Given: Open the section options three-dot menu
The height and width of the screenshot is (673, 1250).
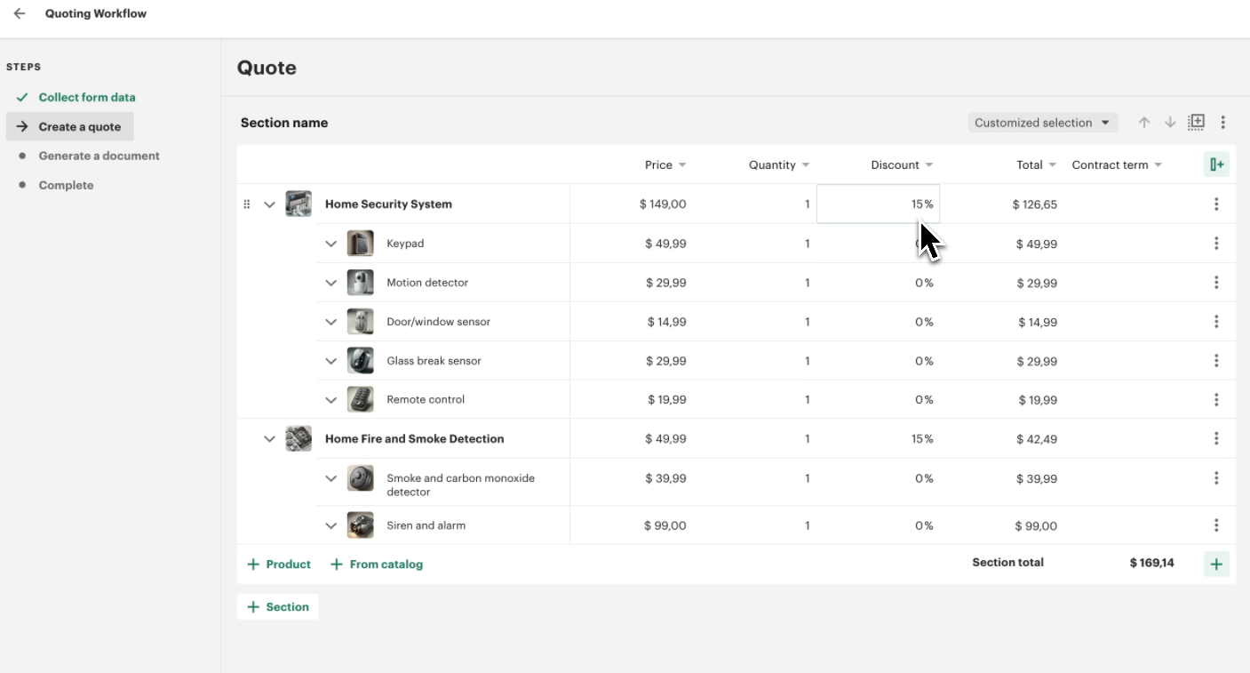Looking at the screenshot, I should point(1222,123).
